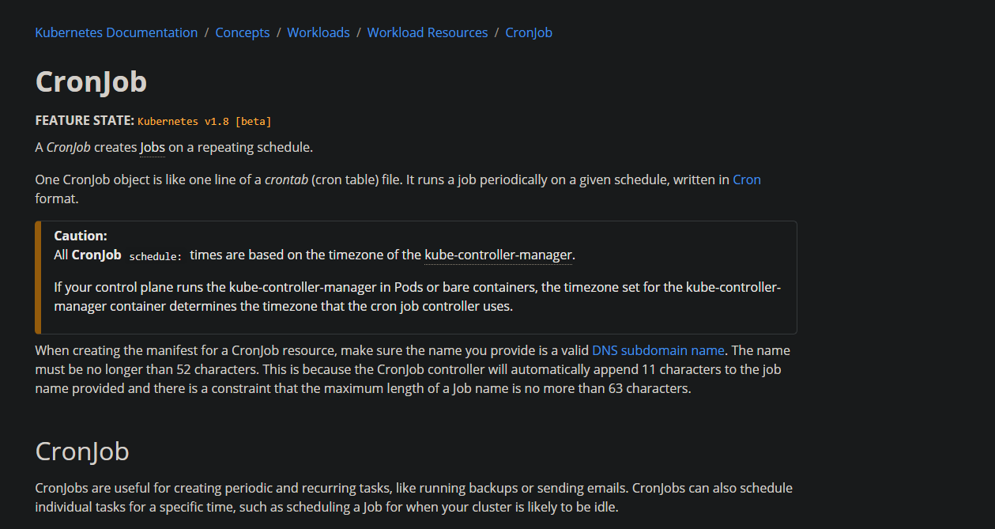Open the "DNS subdomain name" link

658,350
